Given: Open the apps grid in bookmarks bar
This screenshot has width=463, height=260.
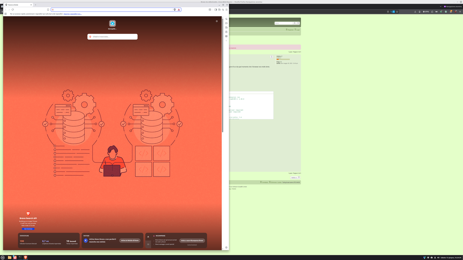Looking at the screenshot, I should (5, 14).
